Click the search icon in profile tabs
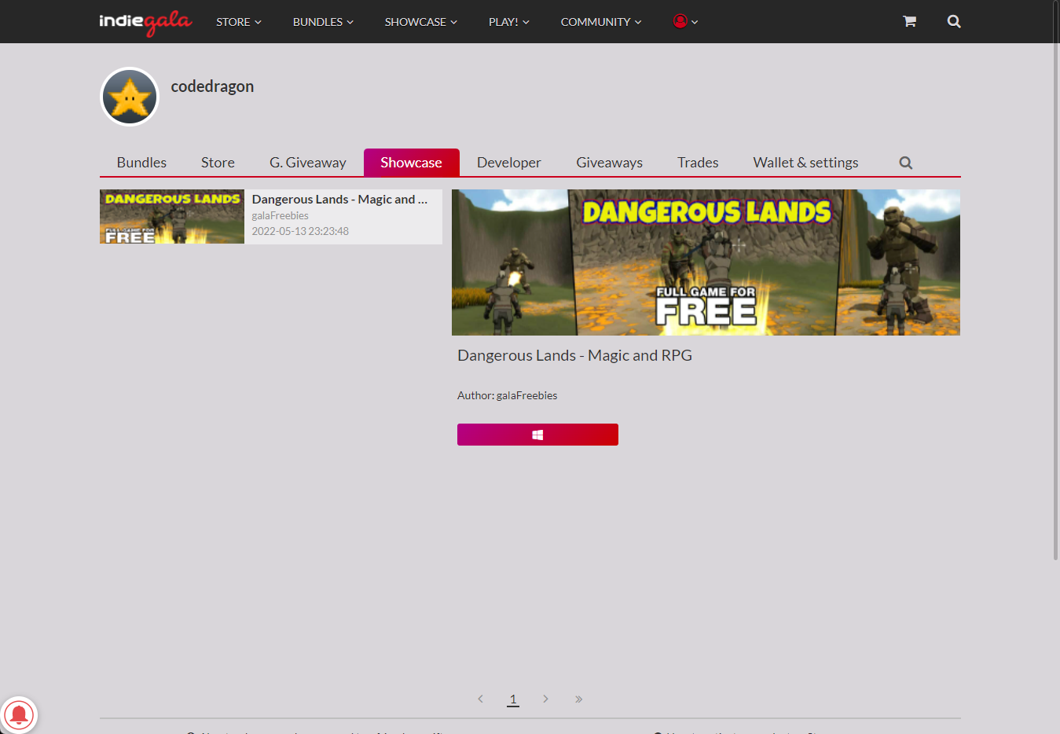 point(906,163)
